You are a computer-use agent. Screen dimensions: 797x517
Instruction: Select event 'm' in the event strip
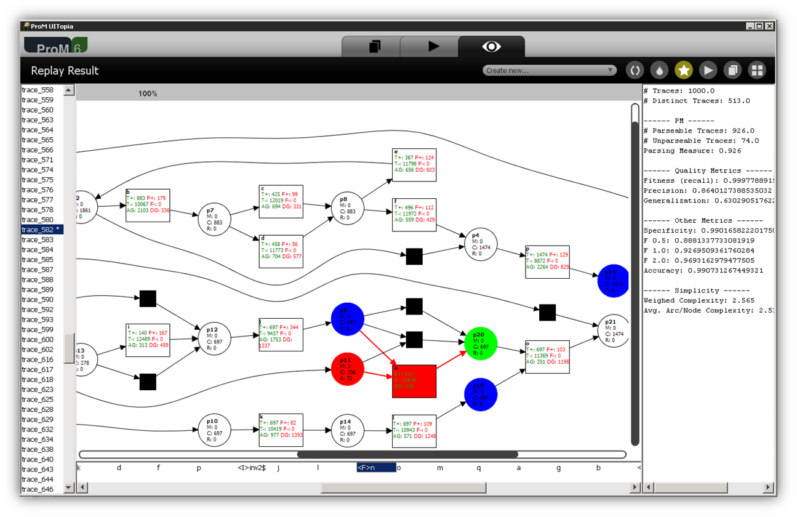point(439,468)
